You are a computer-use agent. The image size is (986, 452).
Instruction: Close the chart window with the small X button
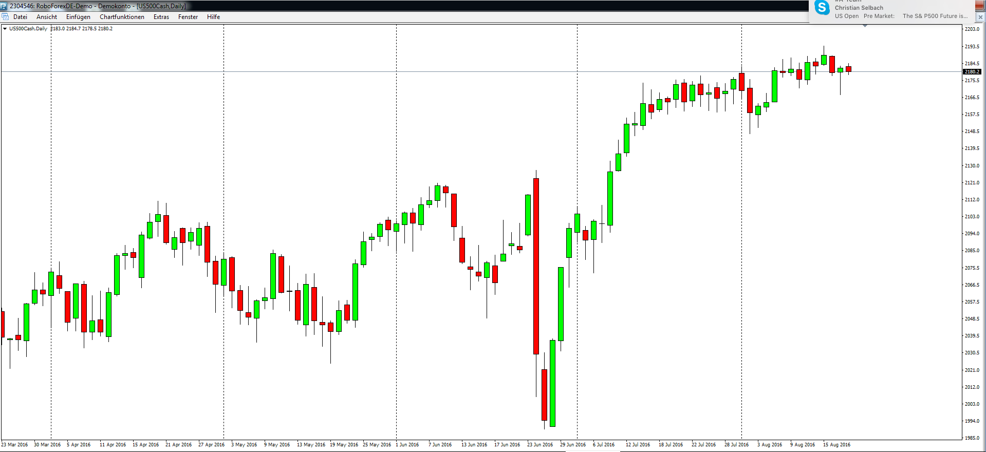coord(980,17)
